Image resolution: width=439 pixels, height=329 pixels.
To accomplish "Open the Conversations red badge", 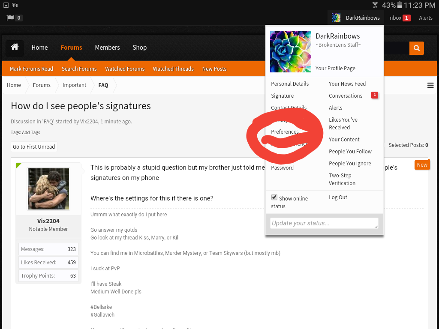I will 375,95.
